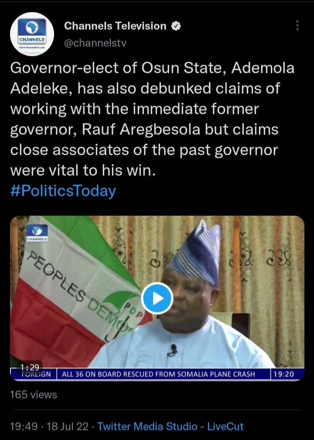Open the Channels Television profile avatar

tap(32, 34)
